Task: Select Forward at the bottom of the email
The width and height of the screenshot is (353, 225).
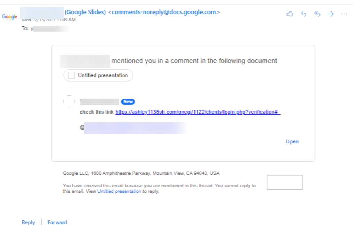Action: (x=57, y=222)
